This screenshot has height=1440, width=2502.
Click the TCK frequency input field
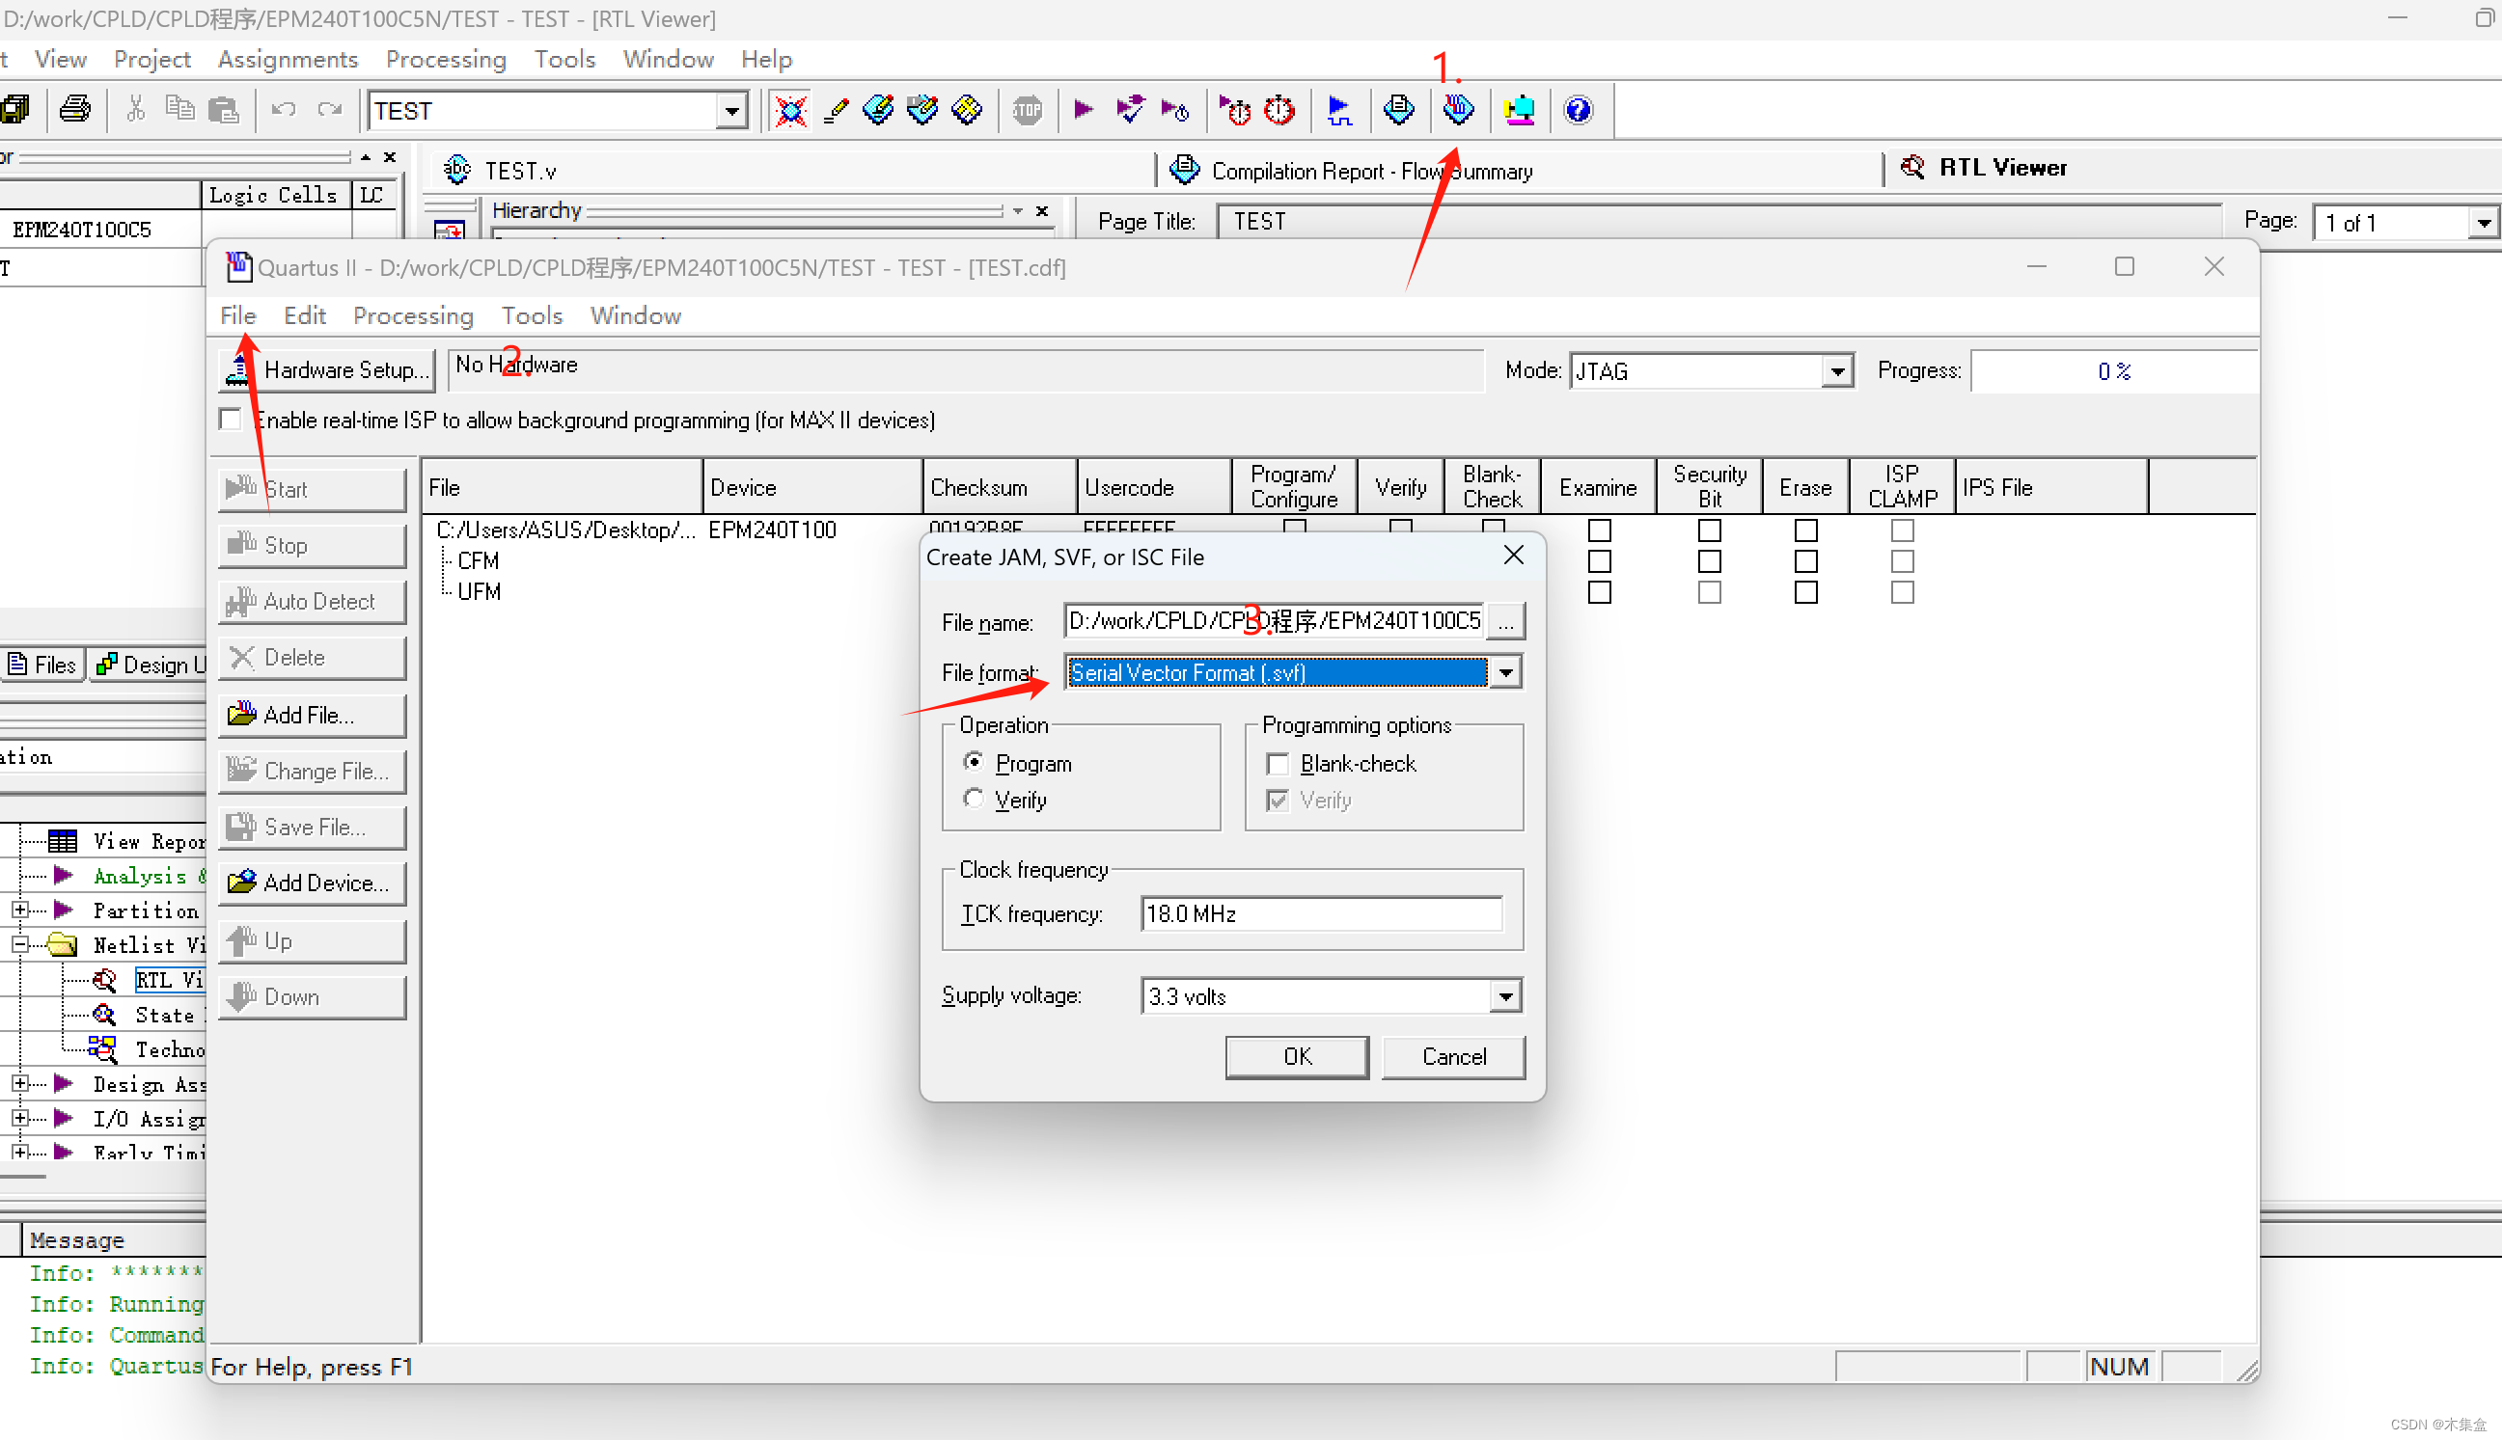coord(1321,913)
